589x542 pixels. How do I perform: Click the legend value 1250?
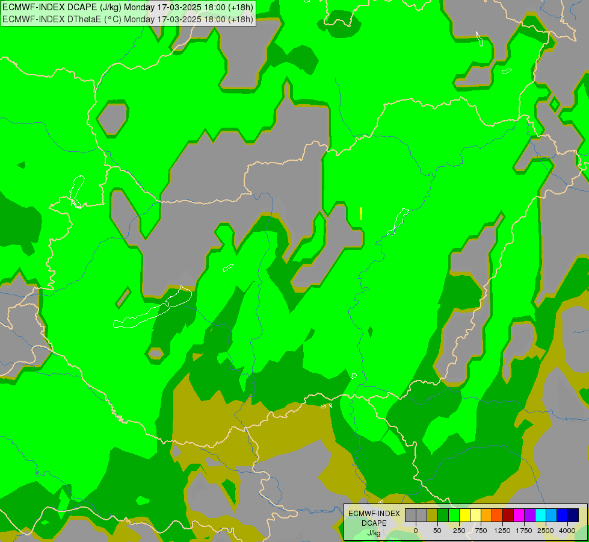(x=502, y=531)
